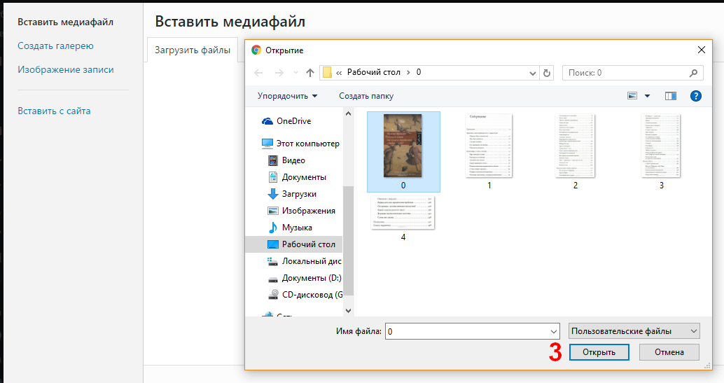Refresh the folder contents
The height and width of the screenshot is (383, 724).
(547, 73)
